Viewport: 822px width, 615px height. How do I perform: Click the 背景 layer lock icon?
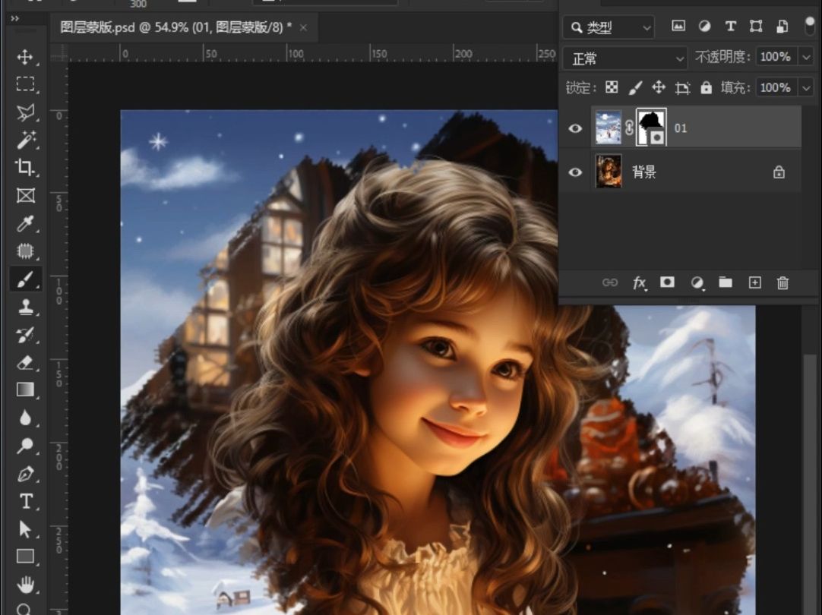click(x=779, y=172)
